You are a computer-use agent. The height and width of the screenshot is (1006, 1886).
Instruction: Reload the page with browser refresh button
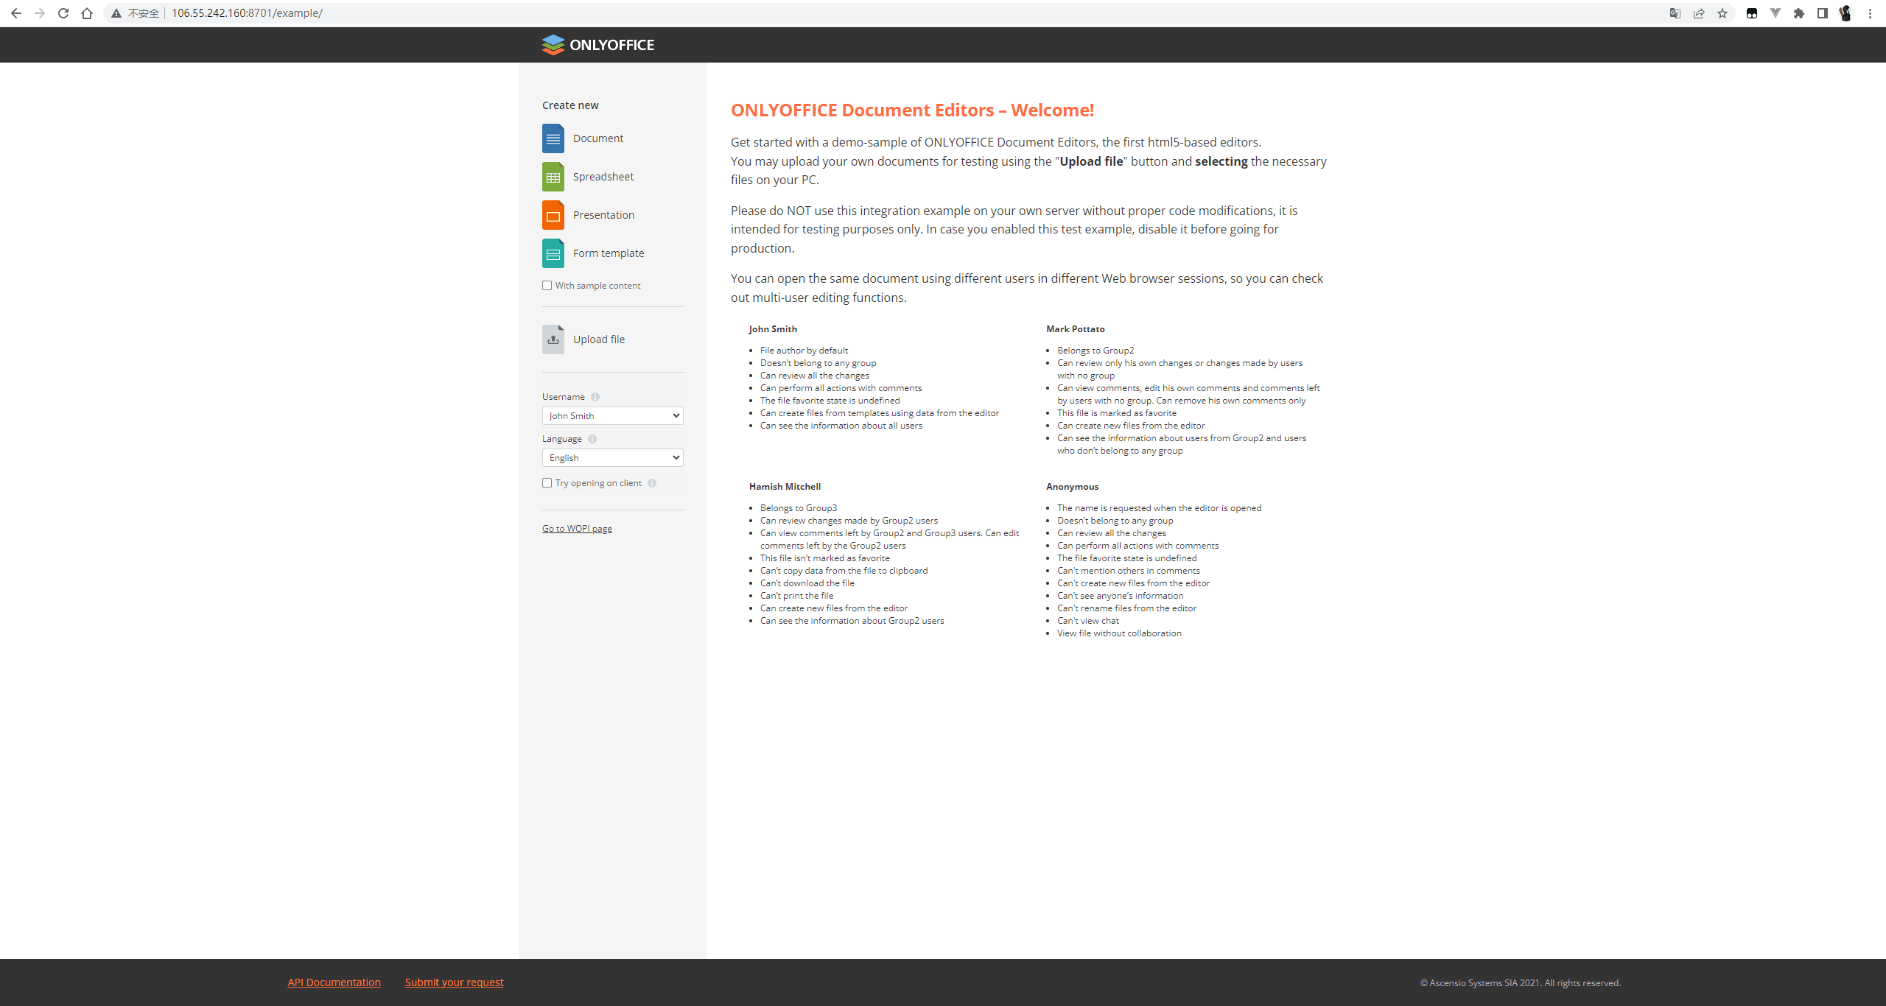pos(63,13)
